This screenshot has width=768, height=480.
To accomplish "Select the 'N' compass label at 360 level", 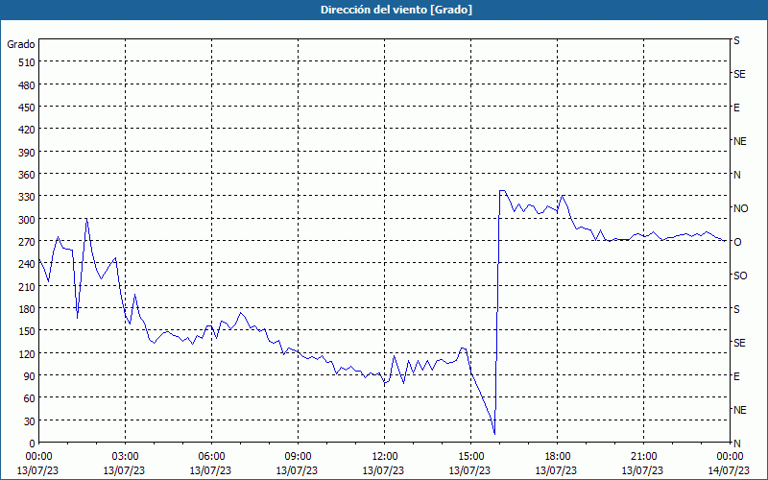I will (736, 175).
